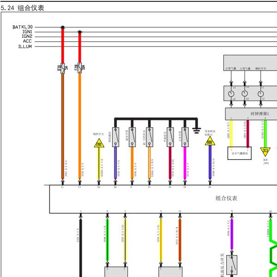Click the IGN1 power rail label
277x277 pixels.
(x=27, y=32)
